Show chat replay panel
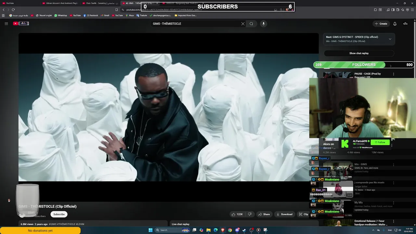 click(359, 53)
